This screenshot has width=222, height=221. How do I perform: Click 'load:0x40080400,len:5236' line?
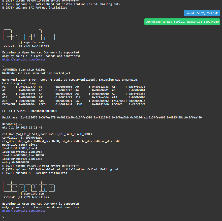point(22,159)
